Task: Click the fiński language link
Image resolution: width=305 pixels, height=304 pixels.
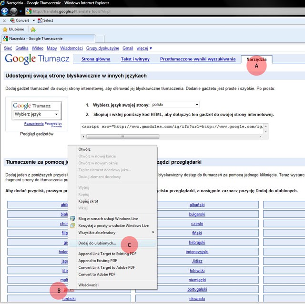Action: click(x=197, y=233)
